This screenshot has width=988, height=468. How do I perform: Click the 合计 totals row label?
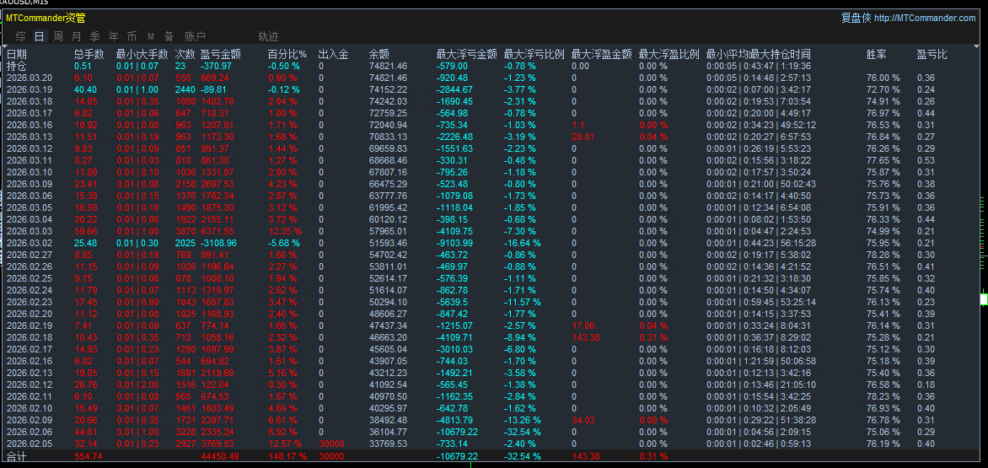(17, 456)
